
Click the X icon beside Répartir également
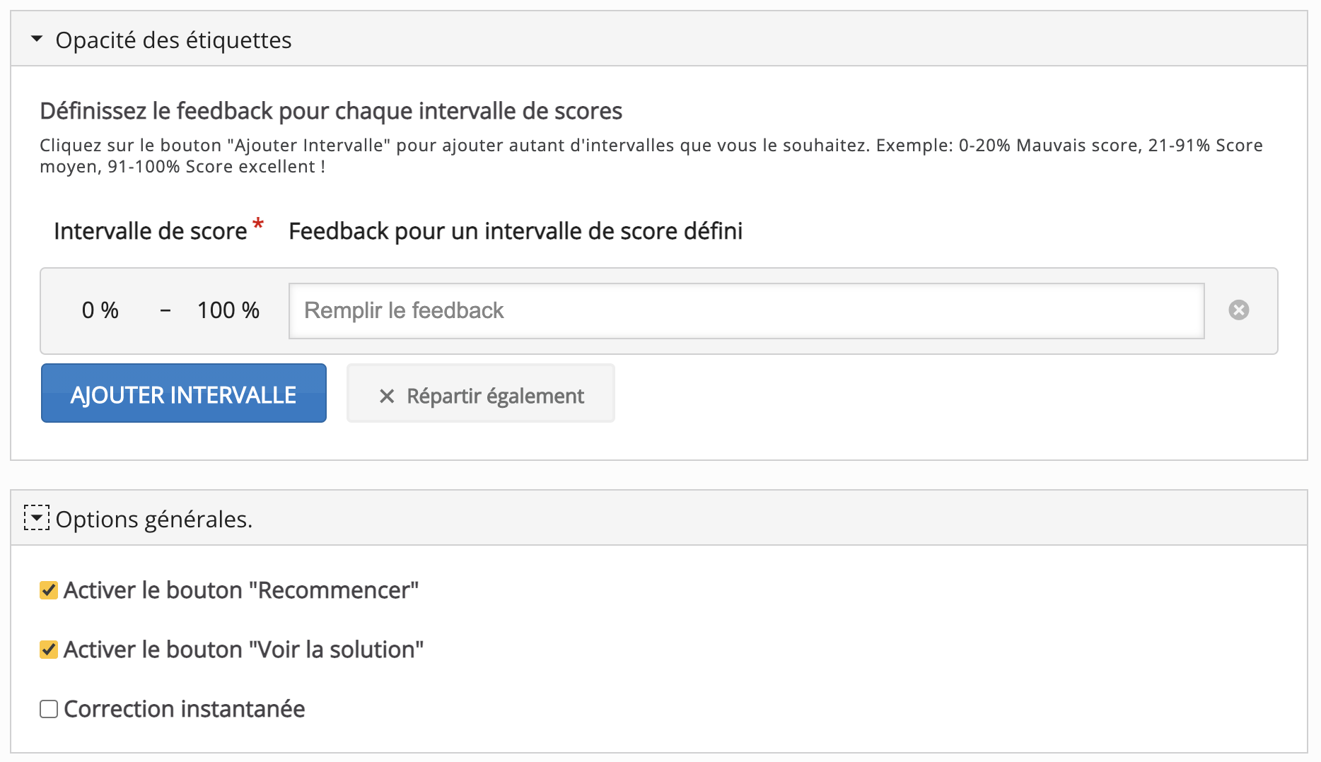click(x=387, y=396)
